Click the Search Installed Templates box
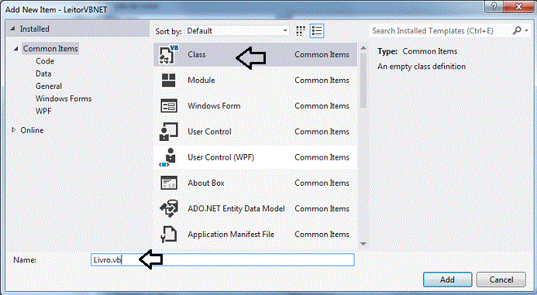Viewport: 537px width, 295px height. tap(440, 31)
